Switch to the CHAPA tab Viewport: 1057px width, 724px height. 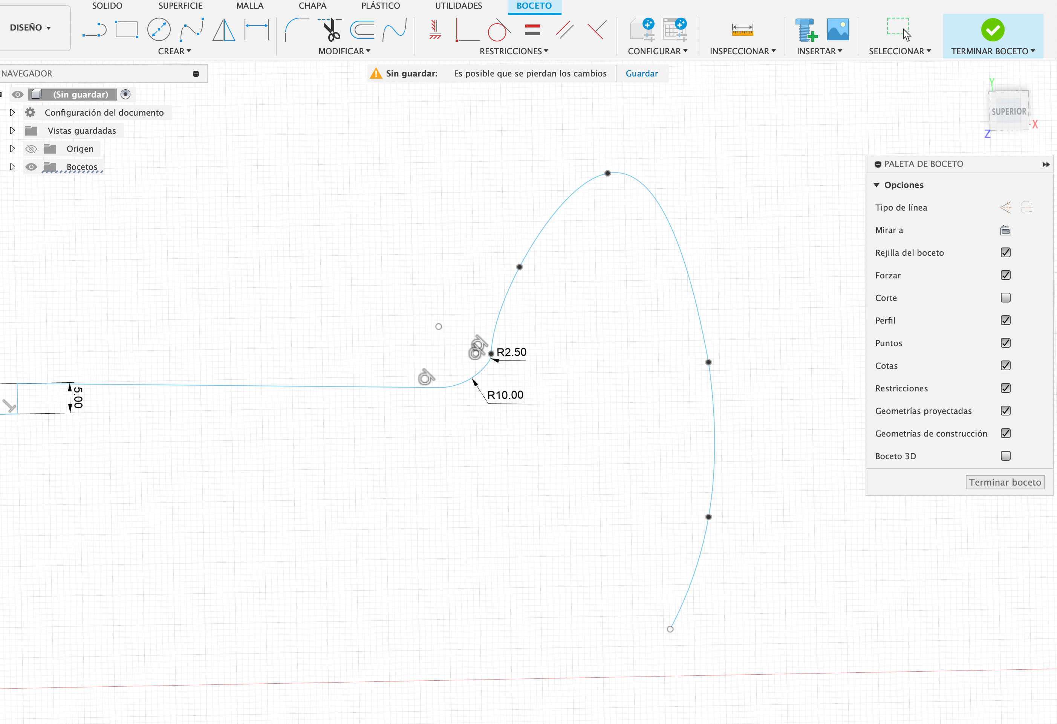pyautogui.click(x=312, y=6)
